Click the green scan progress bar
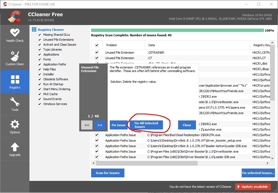278x193 pixels. pos(178,31)
